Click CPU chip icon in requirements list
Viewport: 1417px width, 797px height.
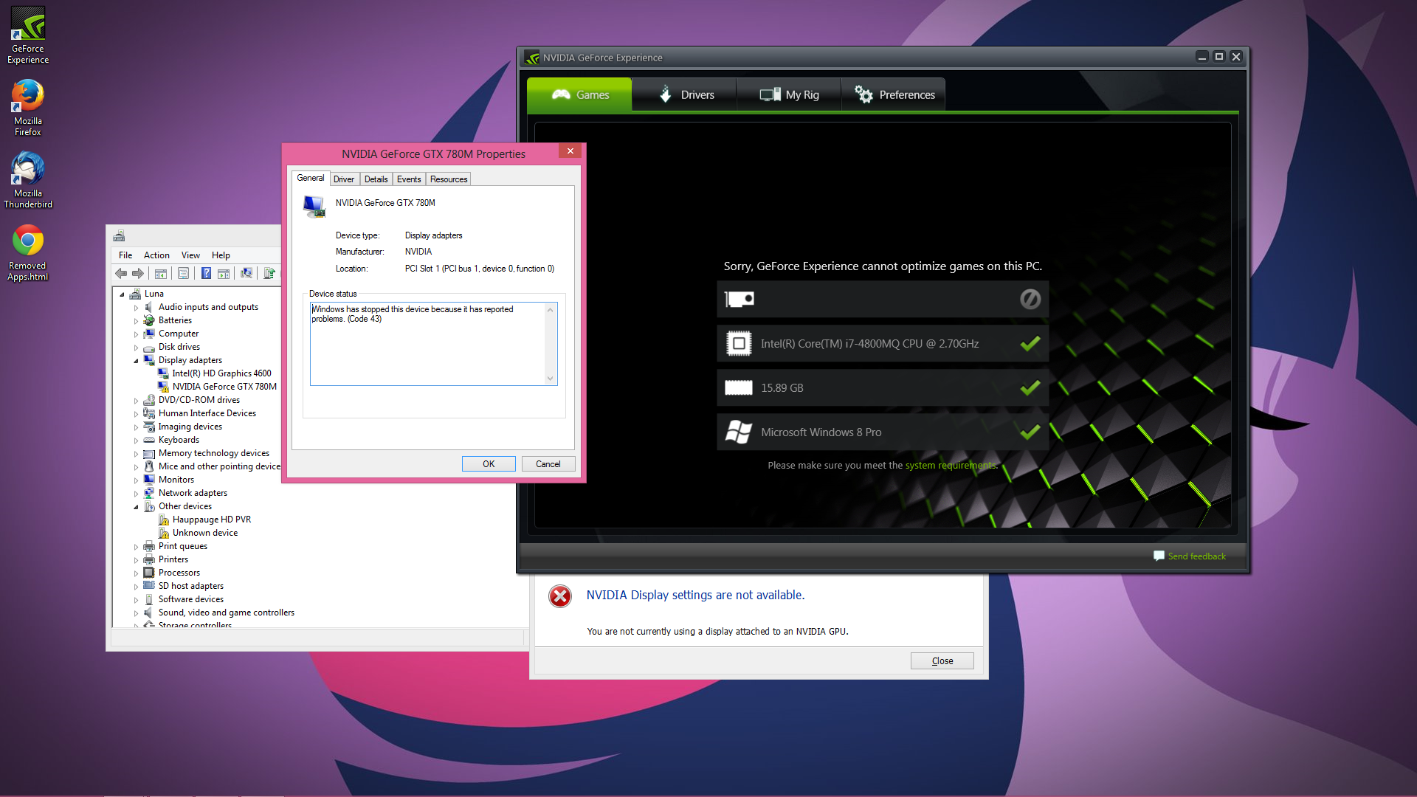click(739, 343)
